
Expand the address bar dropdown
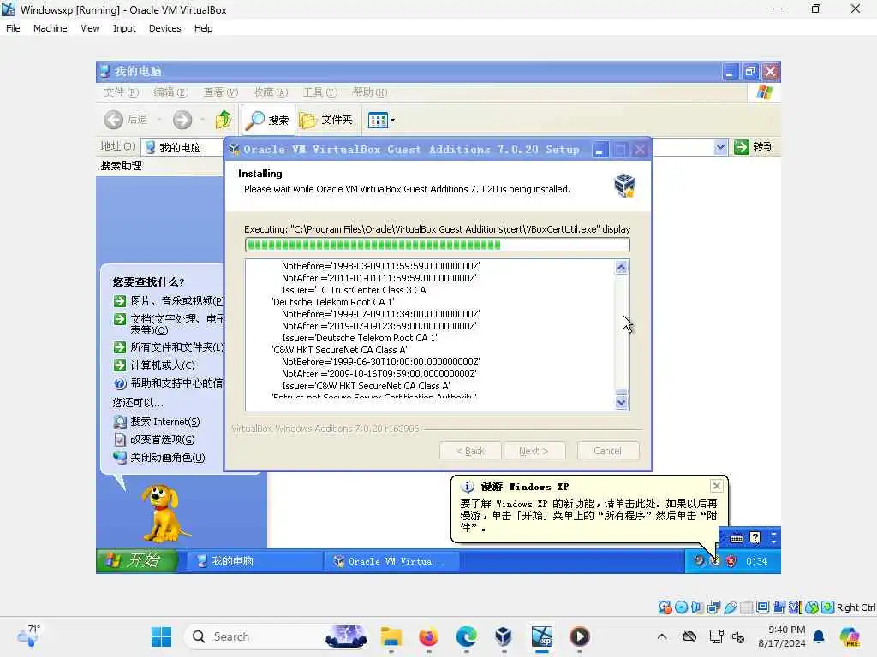[720, 147]
